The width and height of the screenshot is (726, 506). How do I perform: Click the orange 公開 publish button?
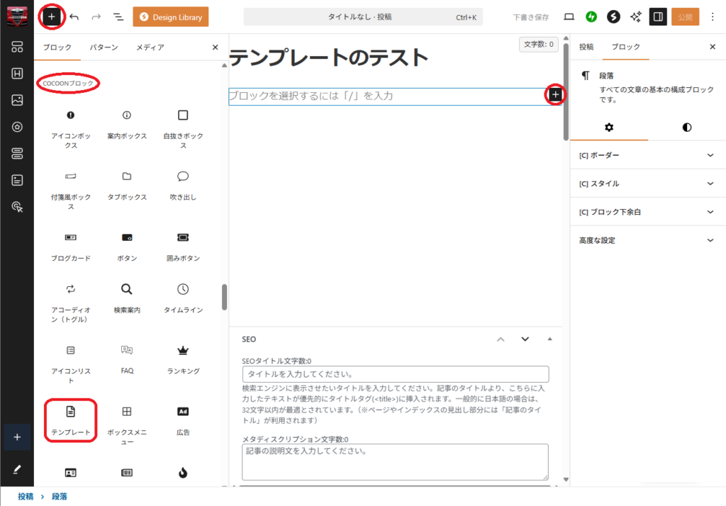click(x=685, y=16)
